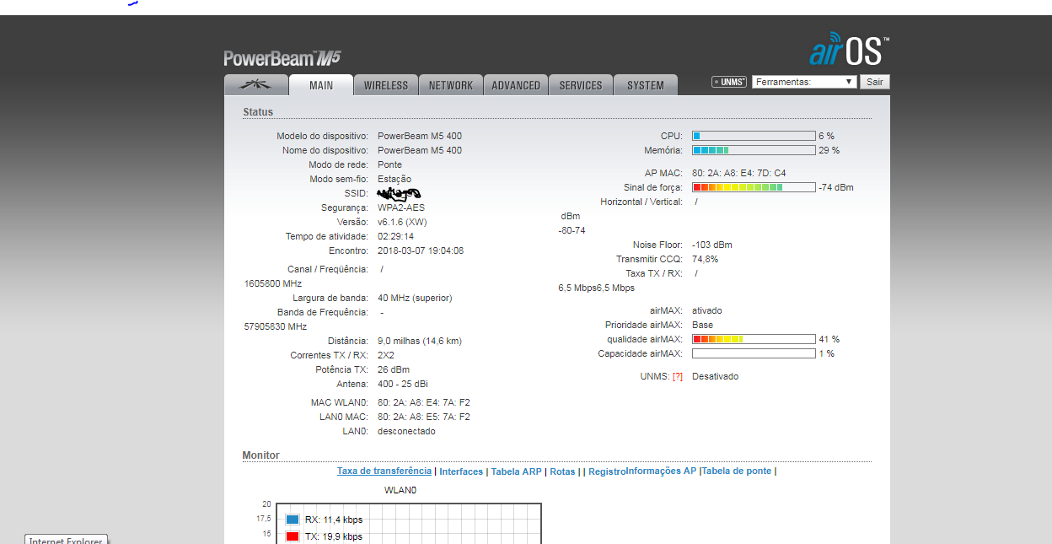
Task: Click the WPA2-AES security value
Action: pyautogui.click(x=401, y=207)
